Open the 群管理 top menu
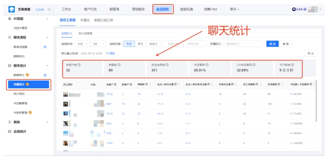328x160 pixels. coord(114,9)
